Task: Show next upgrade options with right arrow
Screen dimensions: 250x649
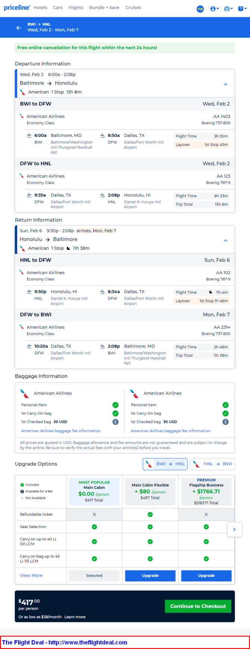Action: click(x=234, y=529)
